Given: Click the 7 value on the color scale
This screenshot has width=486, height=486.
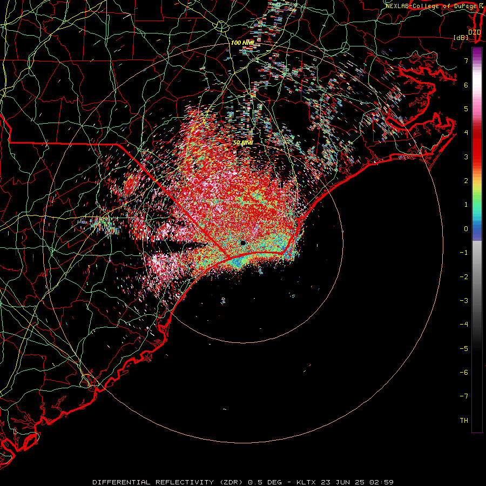Looking at the screenshot, I should pos(466,60).
